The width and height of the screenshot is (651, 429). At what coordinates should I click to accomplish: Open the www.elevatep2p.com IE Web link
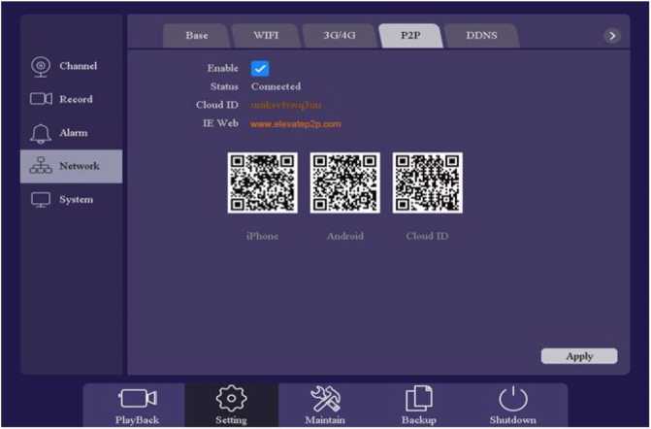coord(296,124)
